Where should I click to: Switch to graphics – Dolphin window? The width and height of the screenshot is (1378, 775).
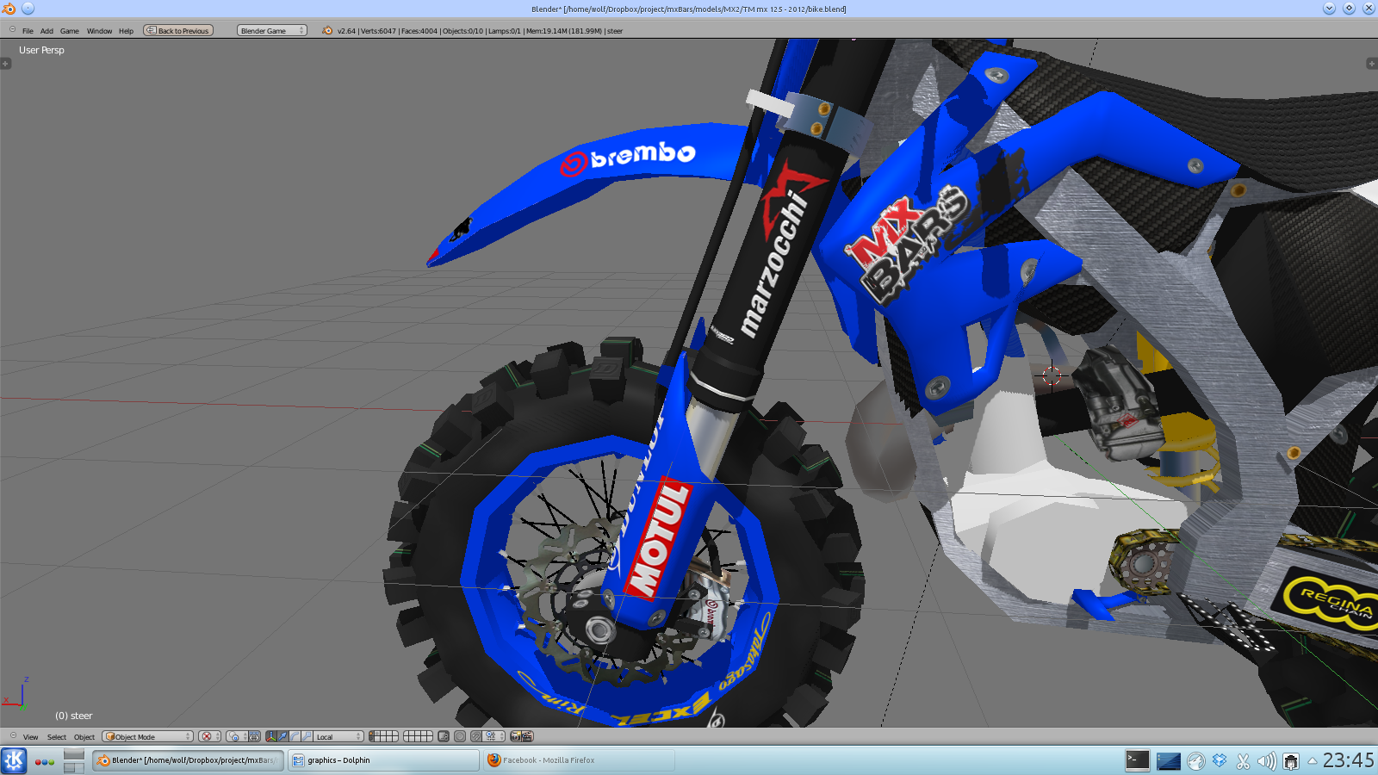point(383,760)
